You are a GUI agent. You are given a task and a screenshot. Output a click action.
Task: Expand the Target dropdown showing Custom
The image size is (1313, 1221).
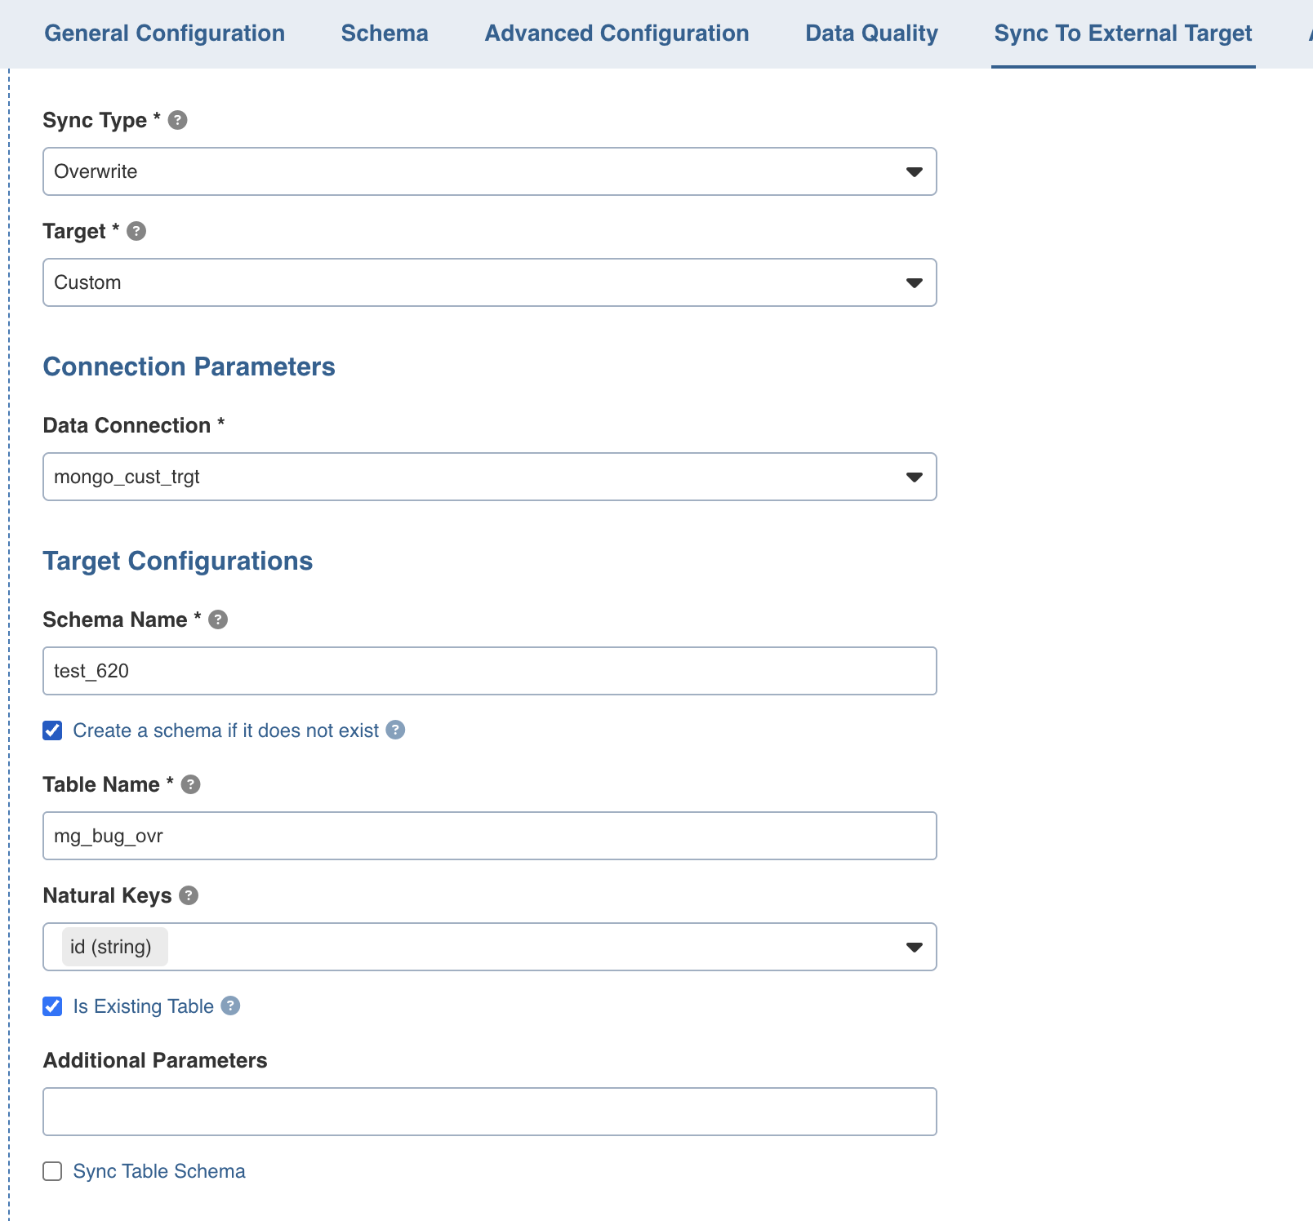pyautogui.click(x=489, y=282)
